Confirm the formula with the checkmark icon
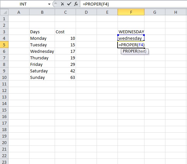The height and width of the screenshot is (164, 187). (69, 4)
